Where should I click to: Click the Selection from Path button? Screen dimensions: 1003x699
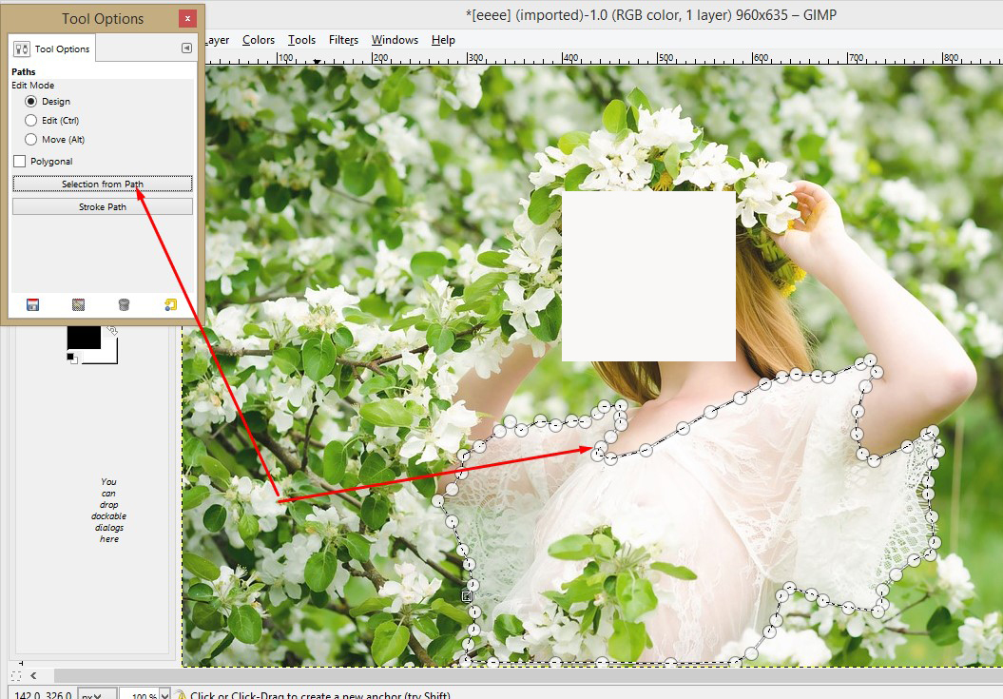coord(103,184)
